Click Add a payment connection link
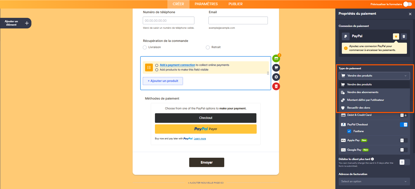Screen dimensions: 415x189 [177, 65]
